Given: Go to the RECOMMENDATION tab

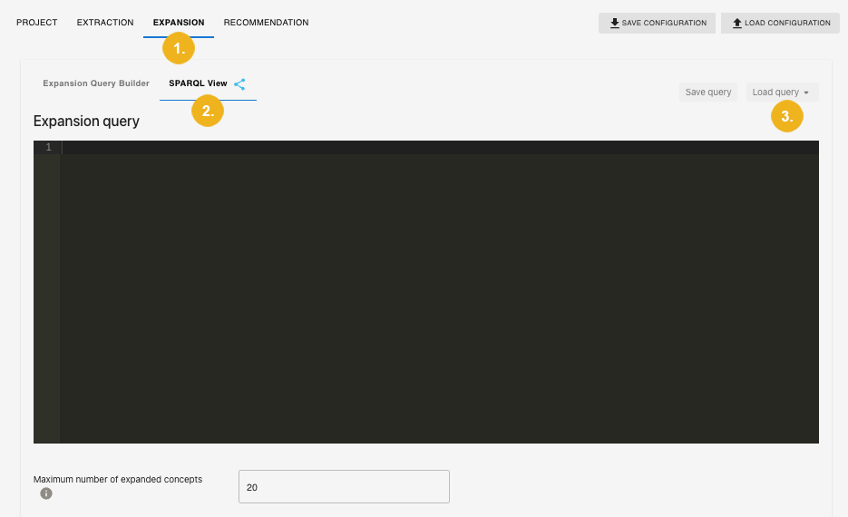Looking at the screenshot, I should pyautogui.click(x=266, y=23).
